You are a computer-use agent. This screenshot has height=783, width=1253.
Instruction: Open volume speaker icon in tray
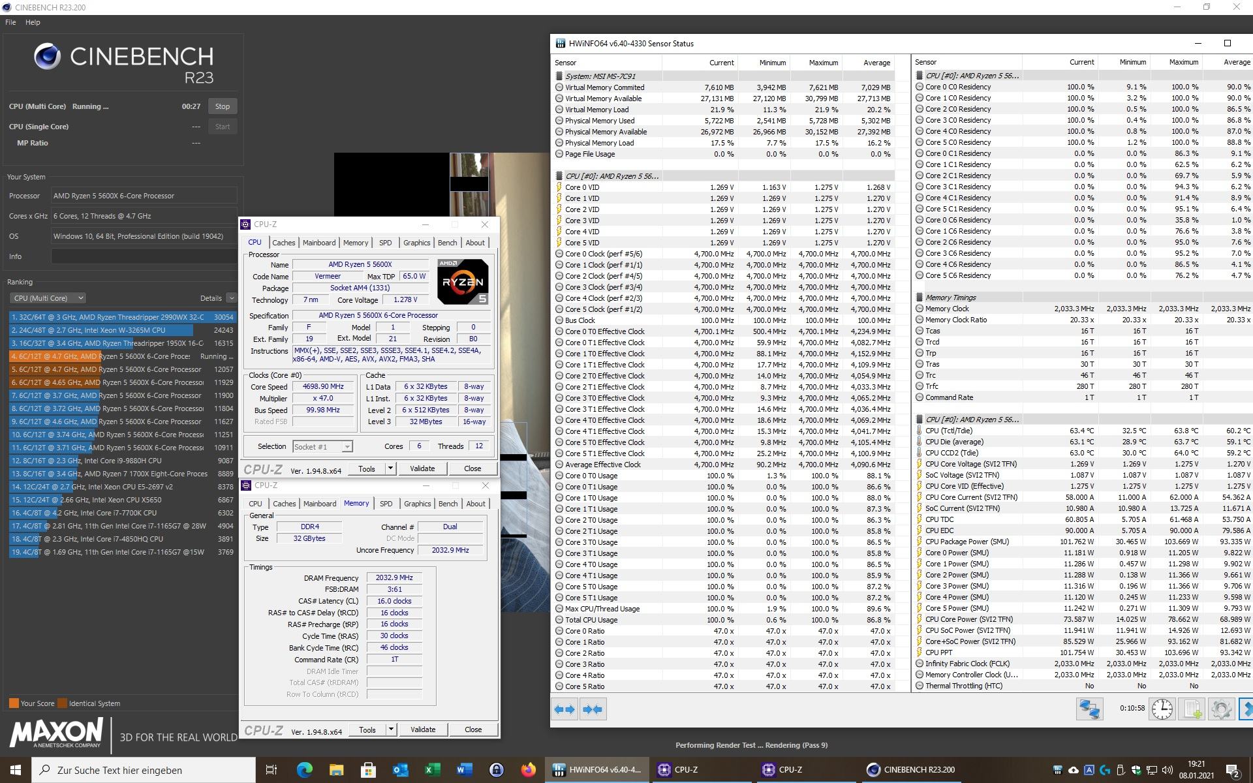click(x=1168, y=770)
